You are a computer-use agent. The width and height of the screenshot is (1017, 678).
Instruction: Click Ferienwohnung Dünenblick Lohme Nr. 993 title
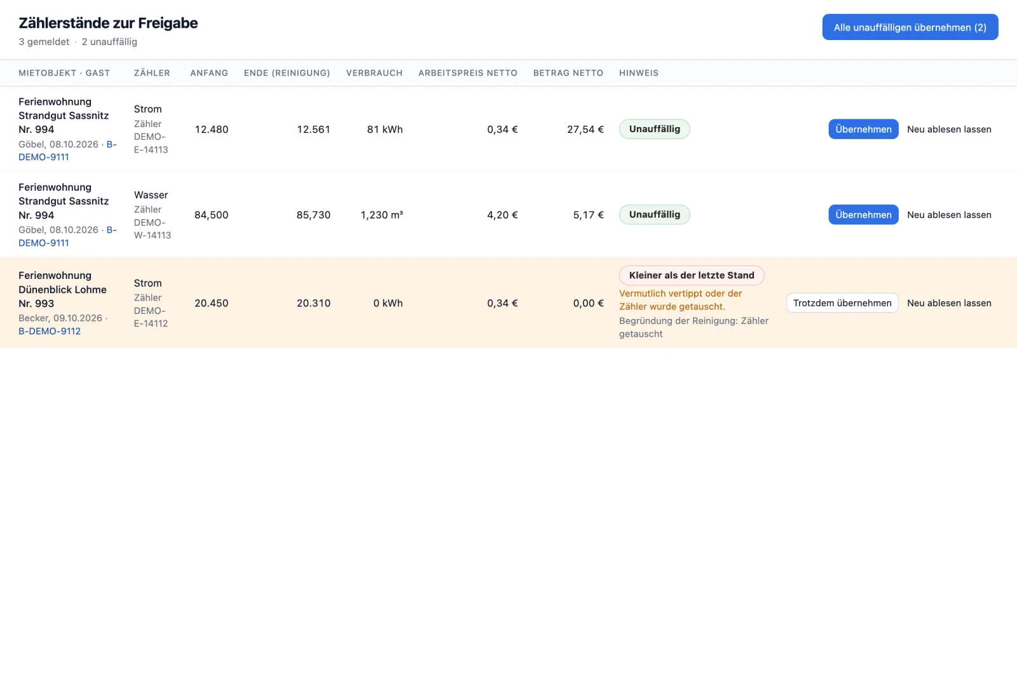pos(62,289)
